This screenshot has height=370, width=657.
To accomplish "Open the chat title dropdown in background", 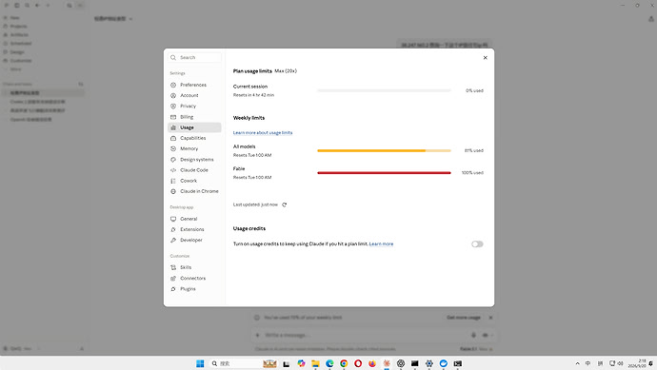I will click(113, 19).
